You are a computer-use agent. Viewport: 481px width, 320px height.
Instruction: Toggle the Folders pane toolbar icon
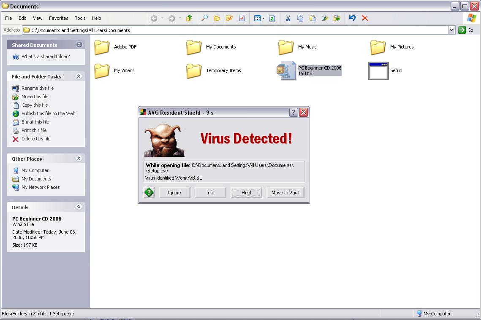tap(217, 19)
